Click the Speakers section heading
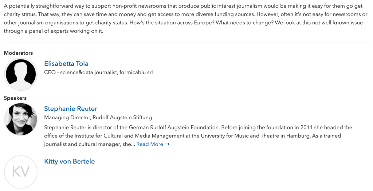 tap(15, 98)
